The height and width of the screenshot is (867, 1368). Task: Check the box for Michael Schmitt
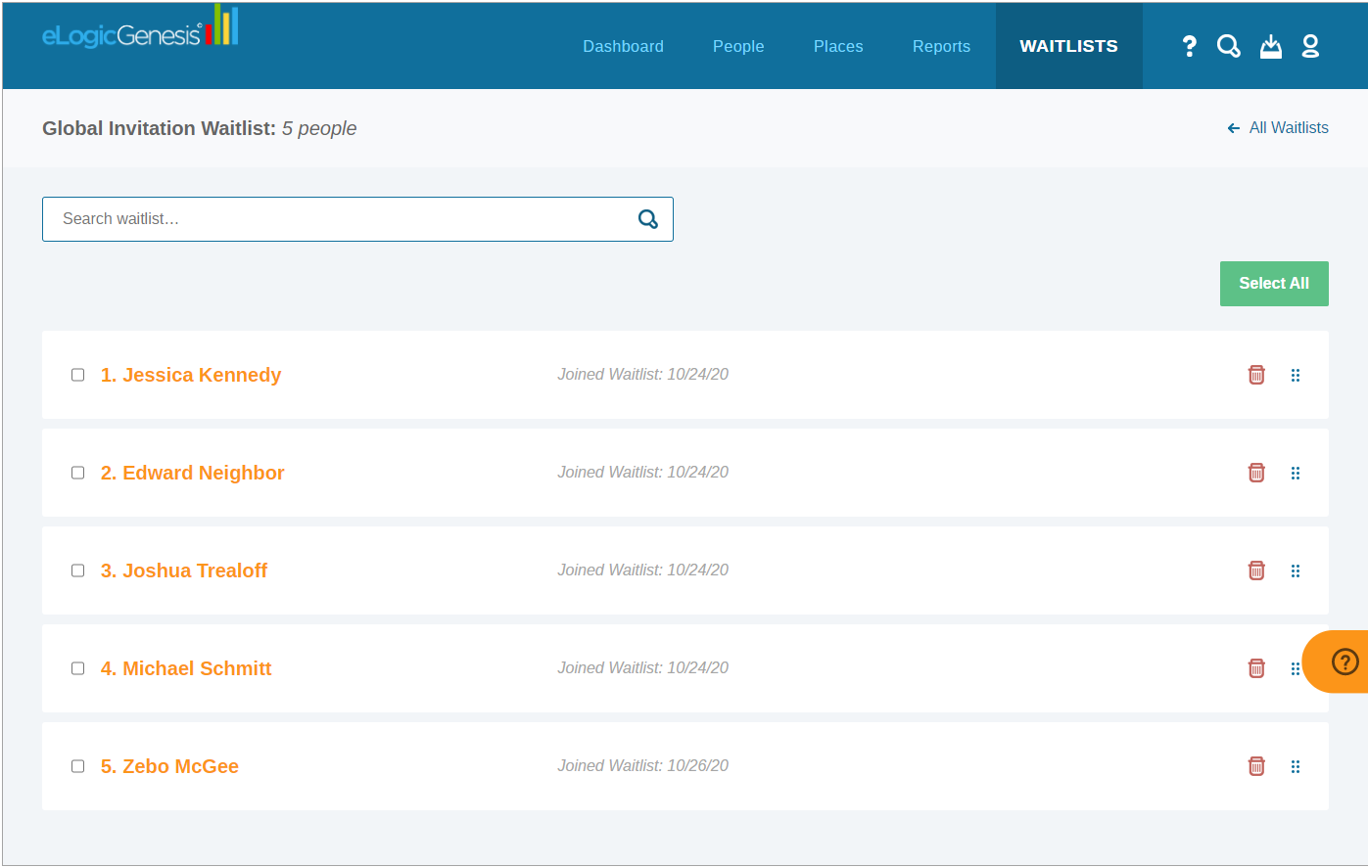pyautogui.click(x=78, y=668)
